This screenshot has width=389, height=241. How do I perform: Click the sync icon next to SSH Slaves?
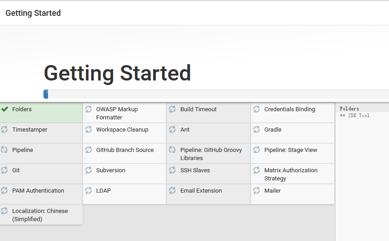(x=173, y=170)
